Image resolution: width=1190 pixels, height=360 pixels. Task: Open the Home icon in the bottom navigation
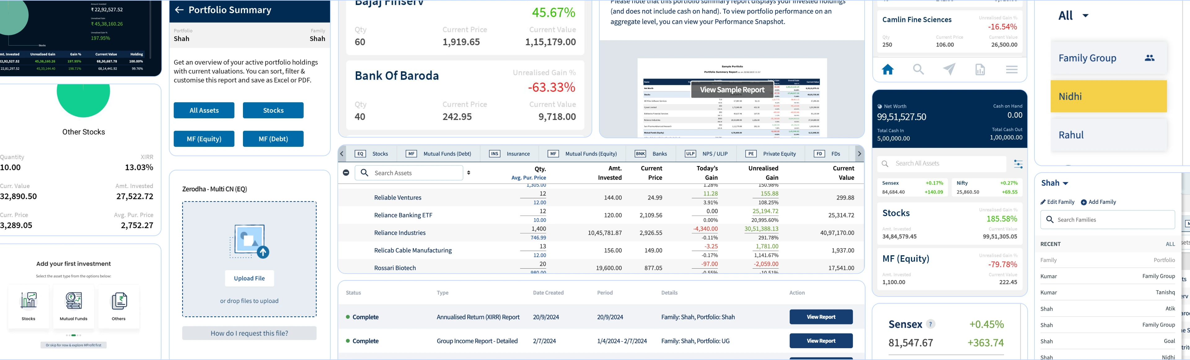tap(888, 70)
